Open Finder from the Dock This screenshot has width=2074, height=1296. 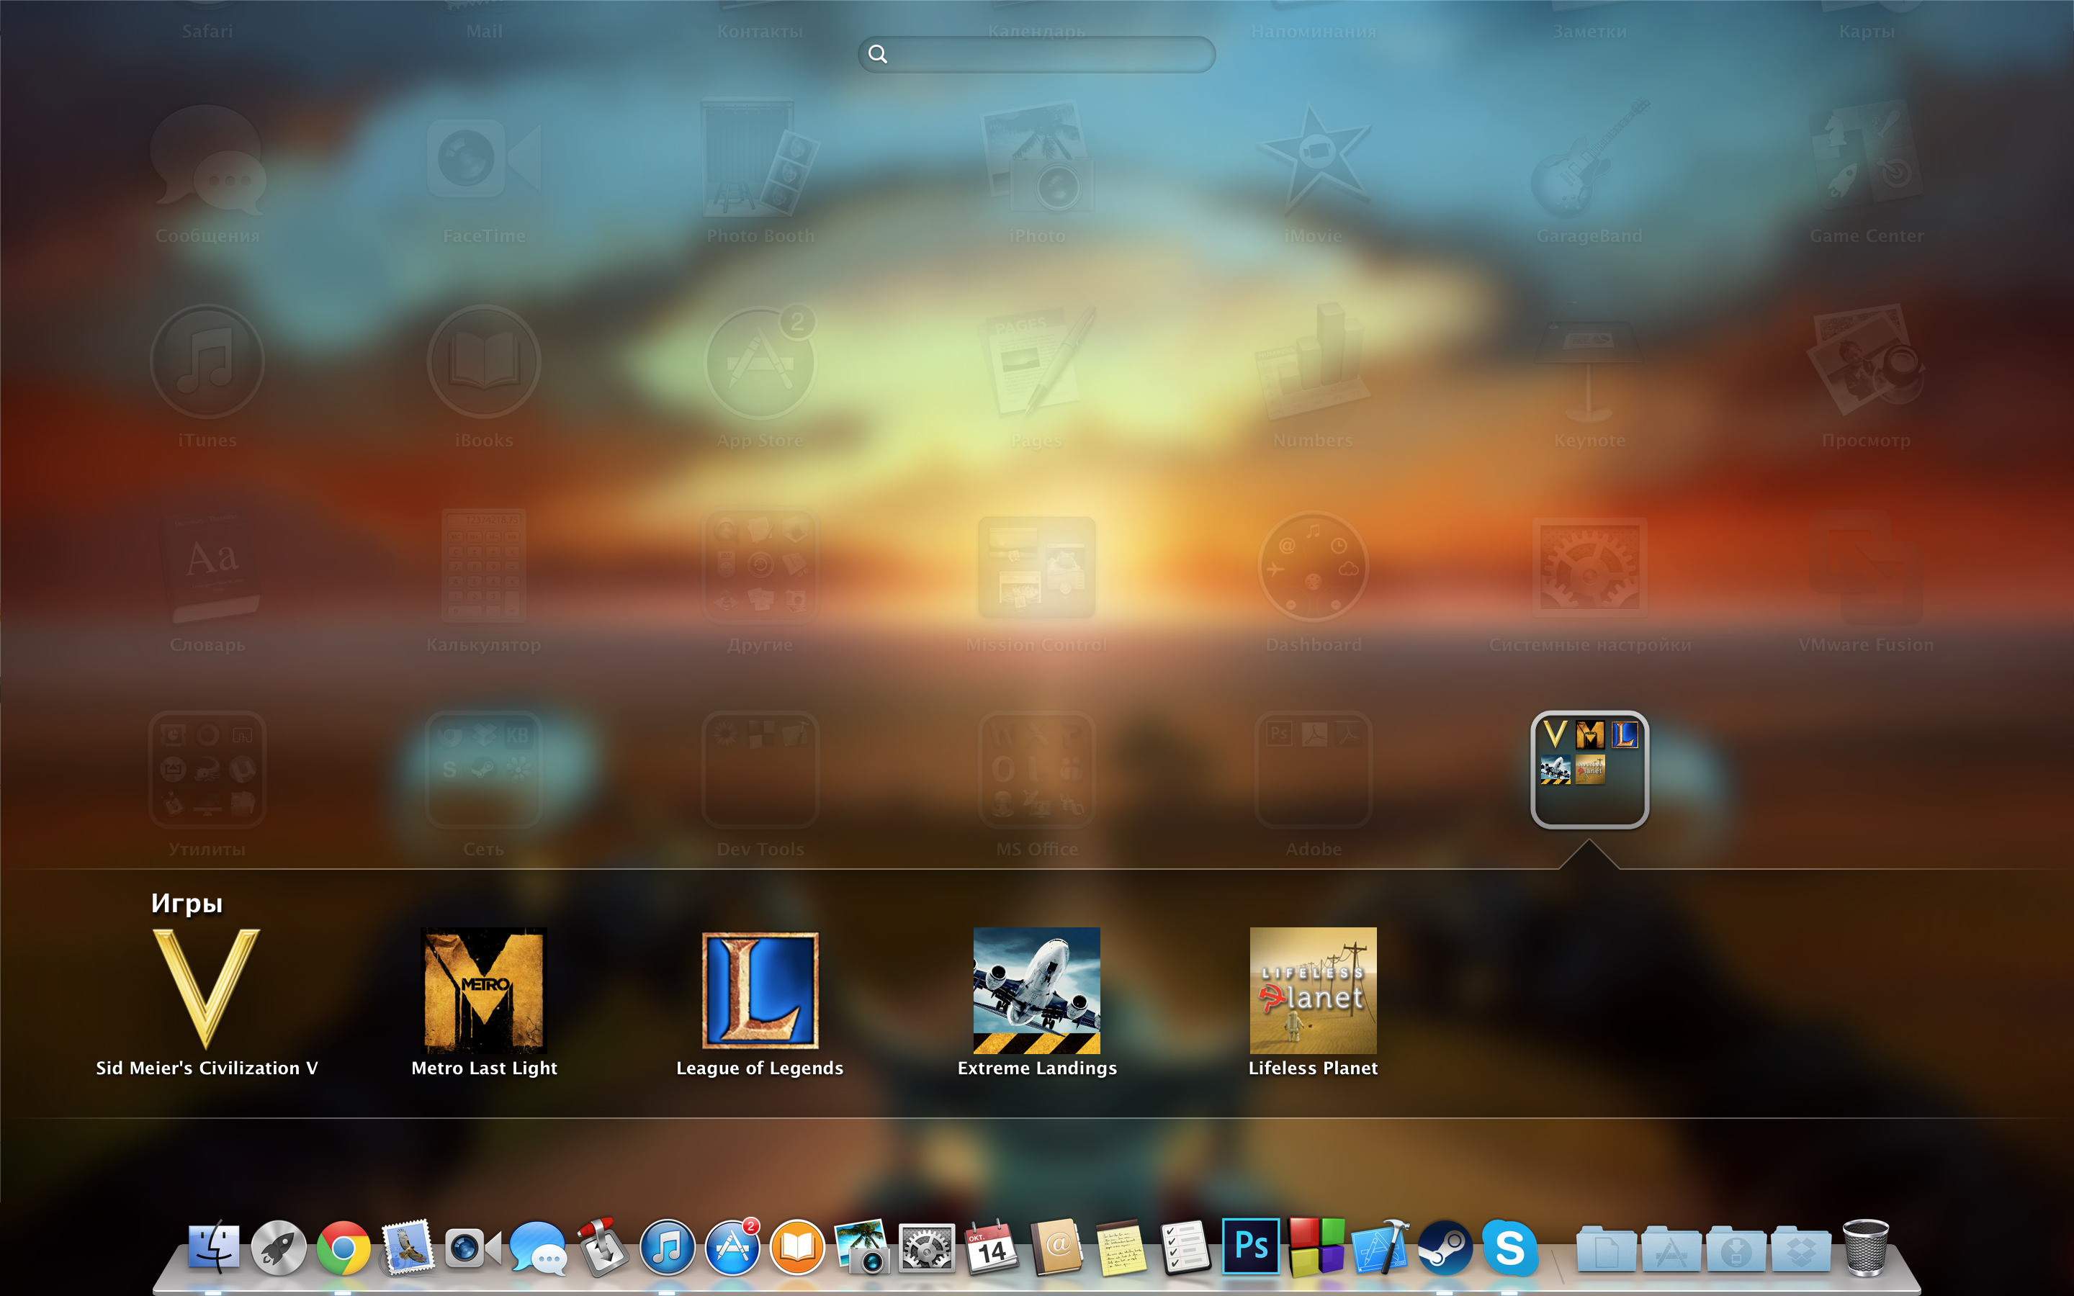click(213, 1247)
